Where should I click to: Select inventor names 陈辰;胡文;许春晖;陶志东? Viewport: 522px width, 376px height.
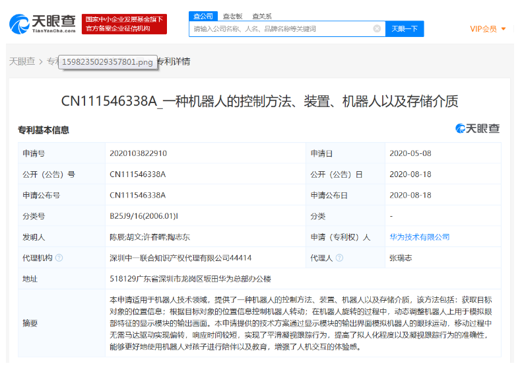[x=150, y=237]
